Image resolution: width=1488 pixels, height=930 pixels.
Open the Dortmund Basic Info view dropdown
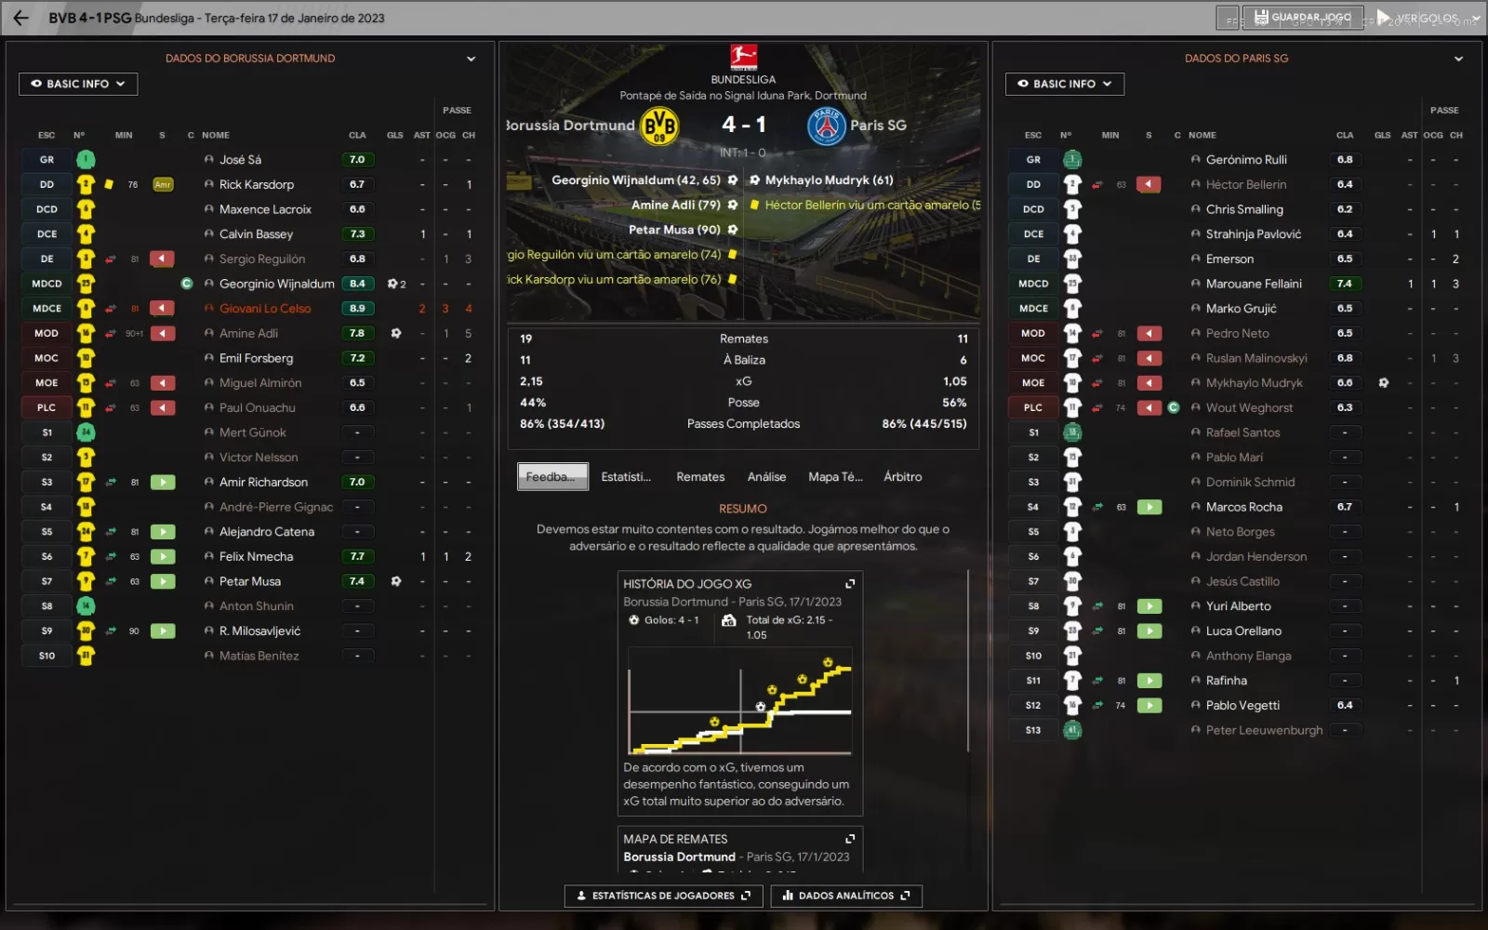pyautogui.click(x=78, y=84)
